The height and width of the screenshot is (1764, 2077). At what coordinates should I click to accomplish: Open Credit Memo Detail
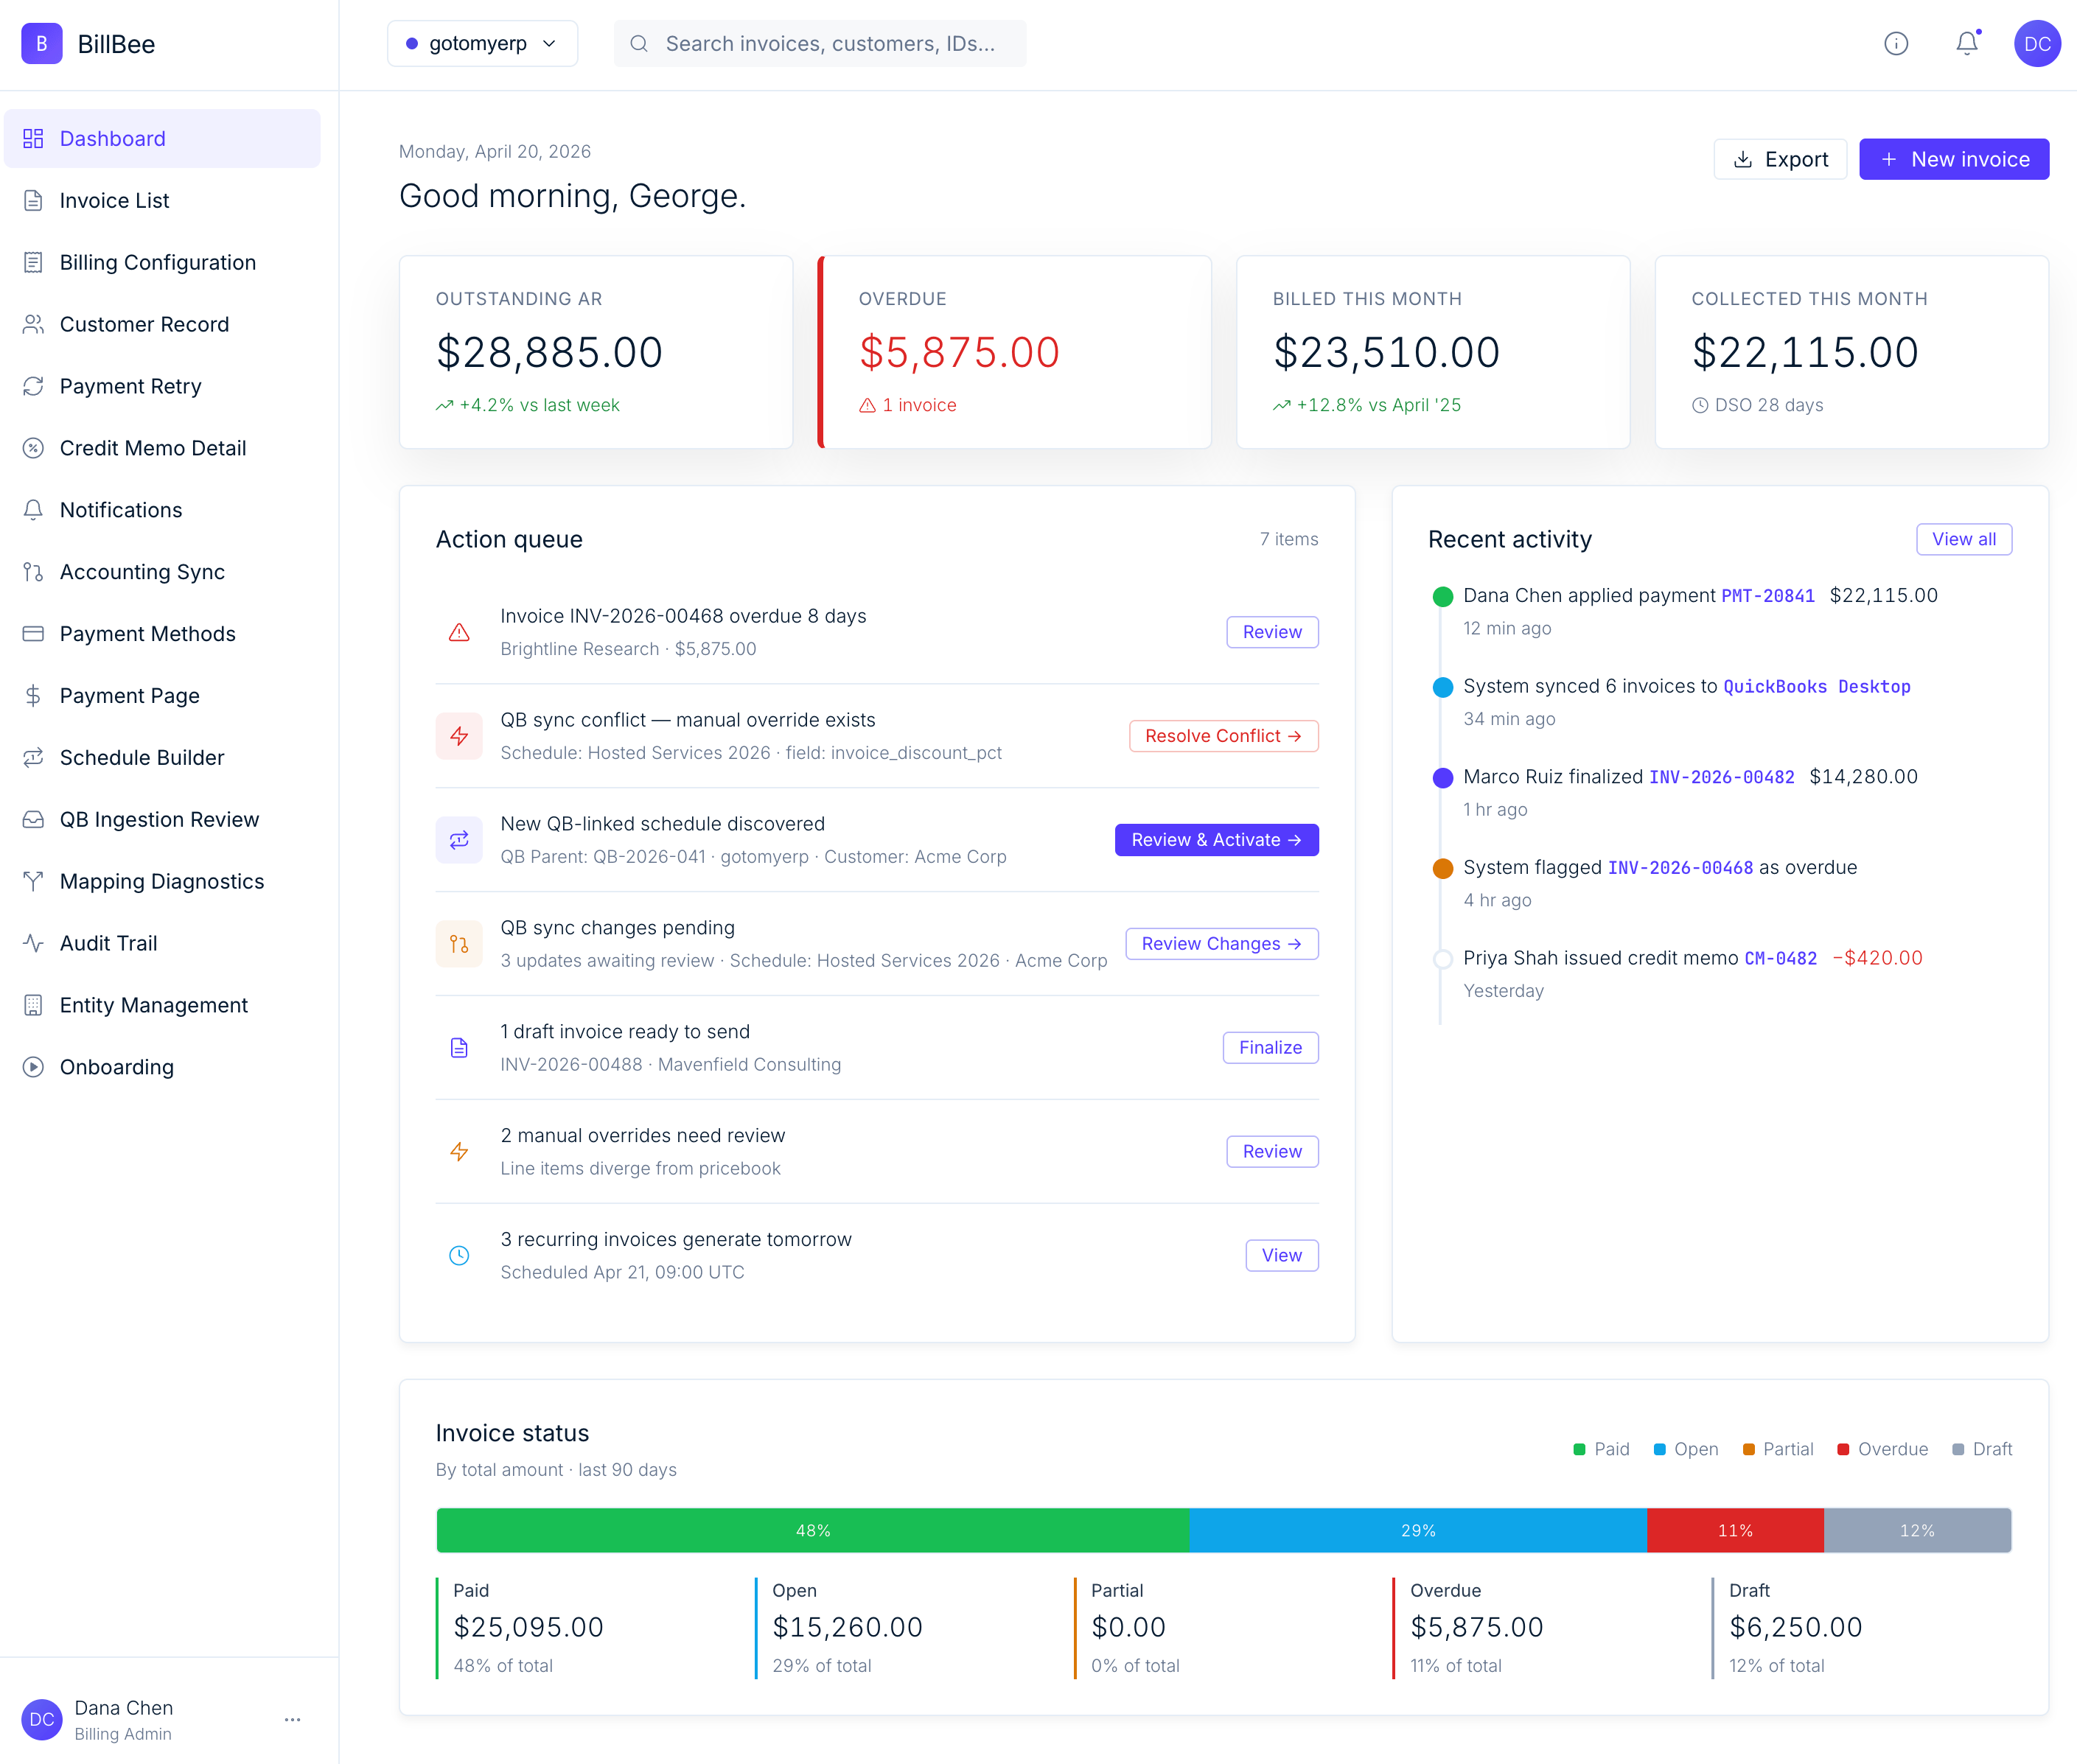162,448
